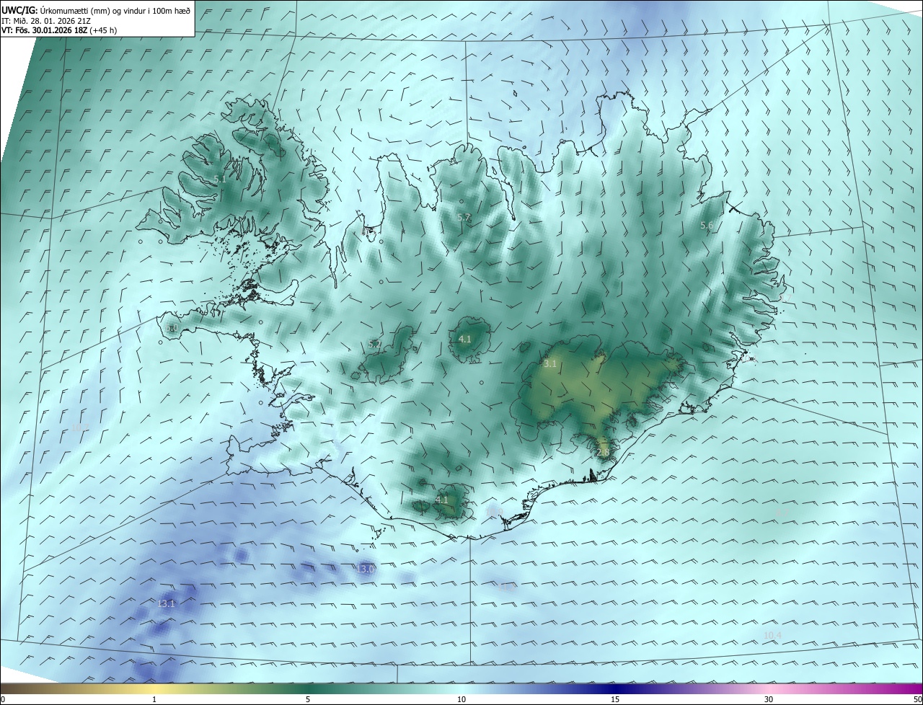Click the 5.2 value on the western glacier

[x=375, y=345]
